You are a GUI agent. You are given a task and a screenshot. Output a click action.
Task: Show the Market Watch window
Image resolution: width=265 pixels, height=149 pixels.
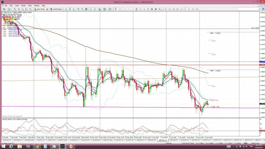(15, 9)
